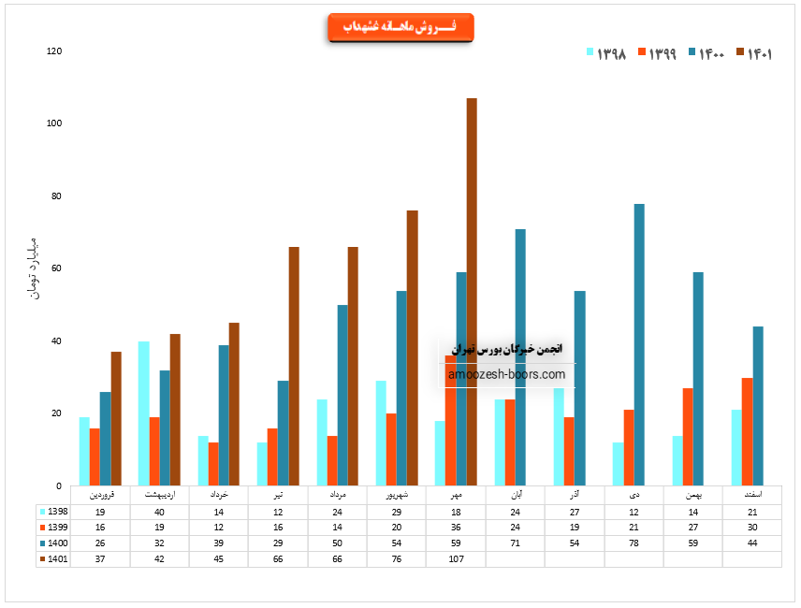Image resolution: width=801 pixels, height=608 pixels.
Task: Click the 1398 row label in data table
Action: click(x=55, y=512)
